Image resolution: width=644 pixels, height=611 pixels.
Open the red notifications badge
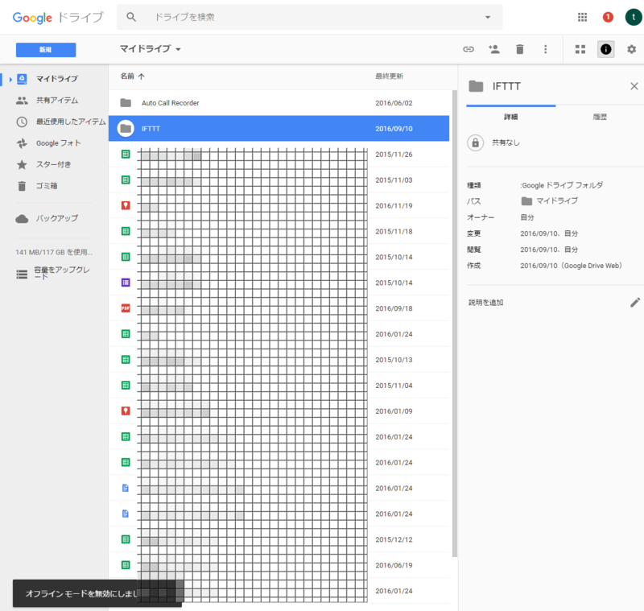608,17
